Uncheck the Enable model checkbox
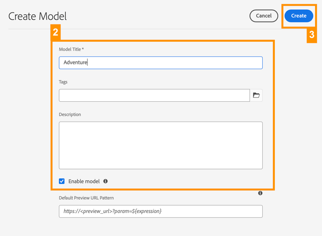 coord(62,181)
